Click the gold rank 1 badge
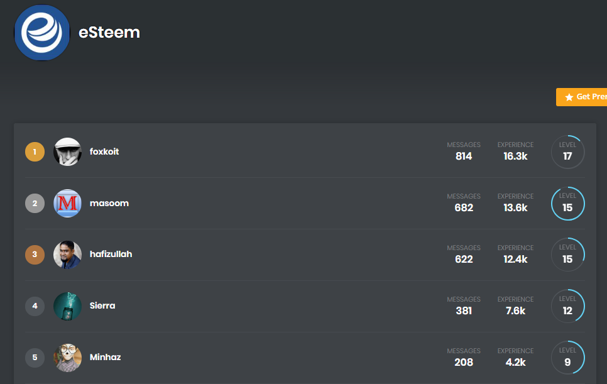 point(35,151)
